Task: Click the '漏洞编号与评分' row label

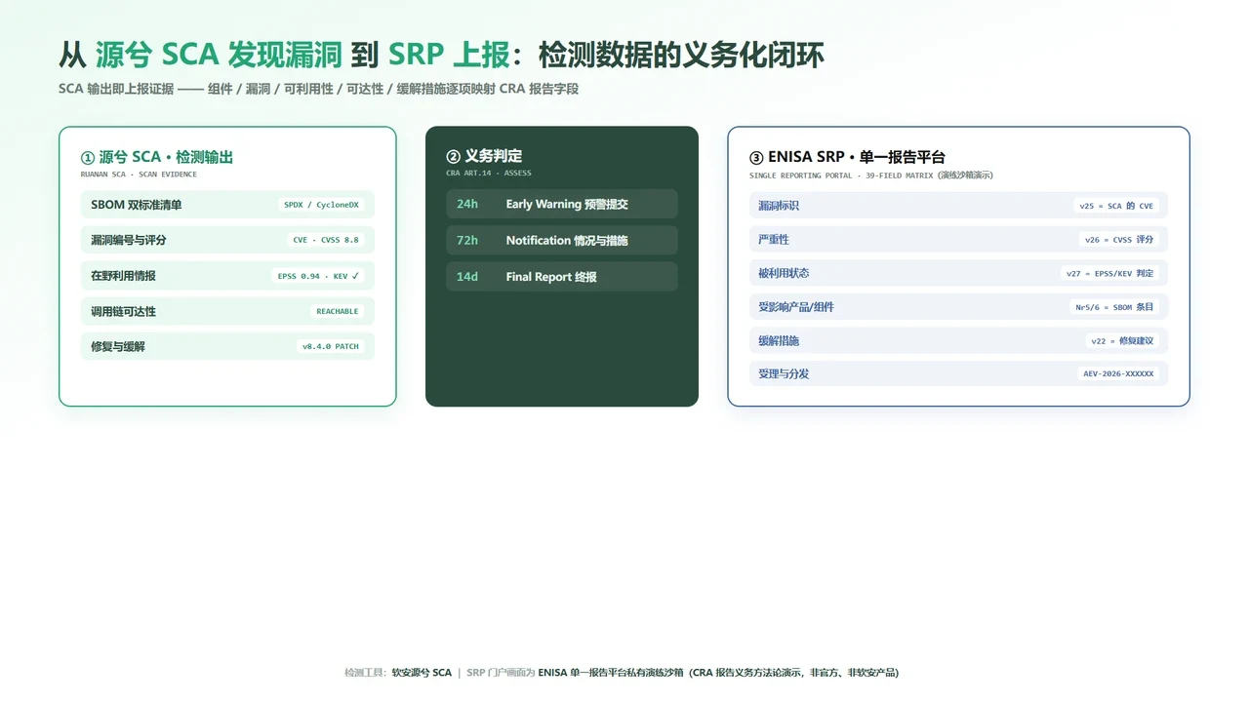Action: (129, 240)
